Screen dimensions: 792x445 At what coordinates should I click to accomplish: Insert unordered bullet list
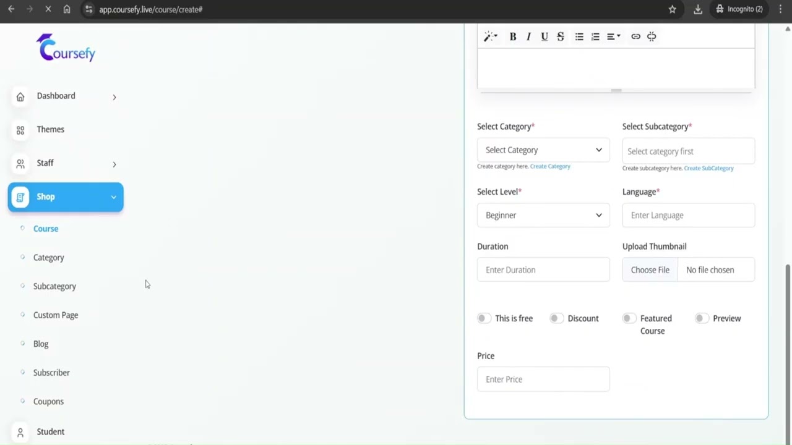579,36
